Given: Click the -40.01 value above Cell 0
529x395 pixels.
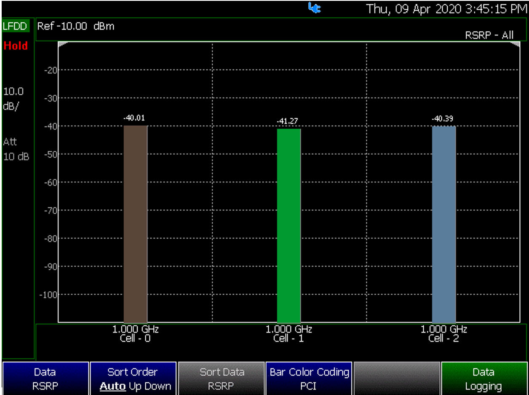Looking at the screenshot, I should pos(134,118).
